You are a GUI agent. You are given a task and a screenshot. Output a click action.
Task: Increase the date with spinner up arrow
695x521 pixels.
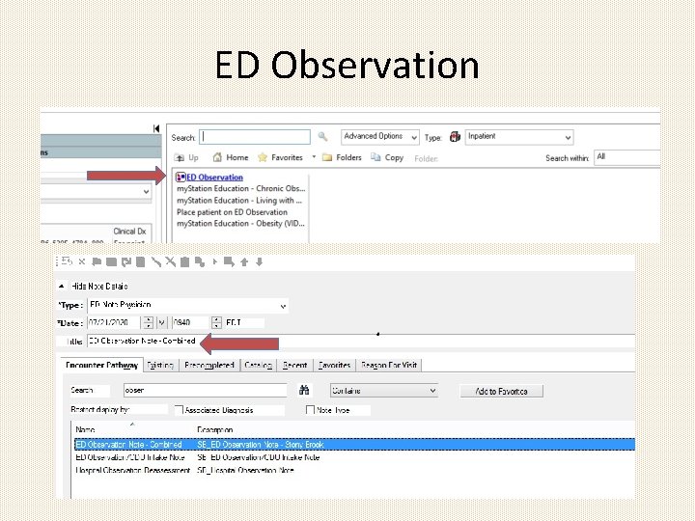point(149,319)
